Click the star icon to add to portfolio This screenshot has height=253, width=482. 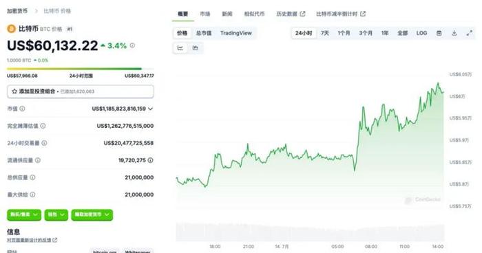[x=14, y=91]
